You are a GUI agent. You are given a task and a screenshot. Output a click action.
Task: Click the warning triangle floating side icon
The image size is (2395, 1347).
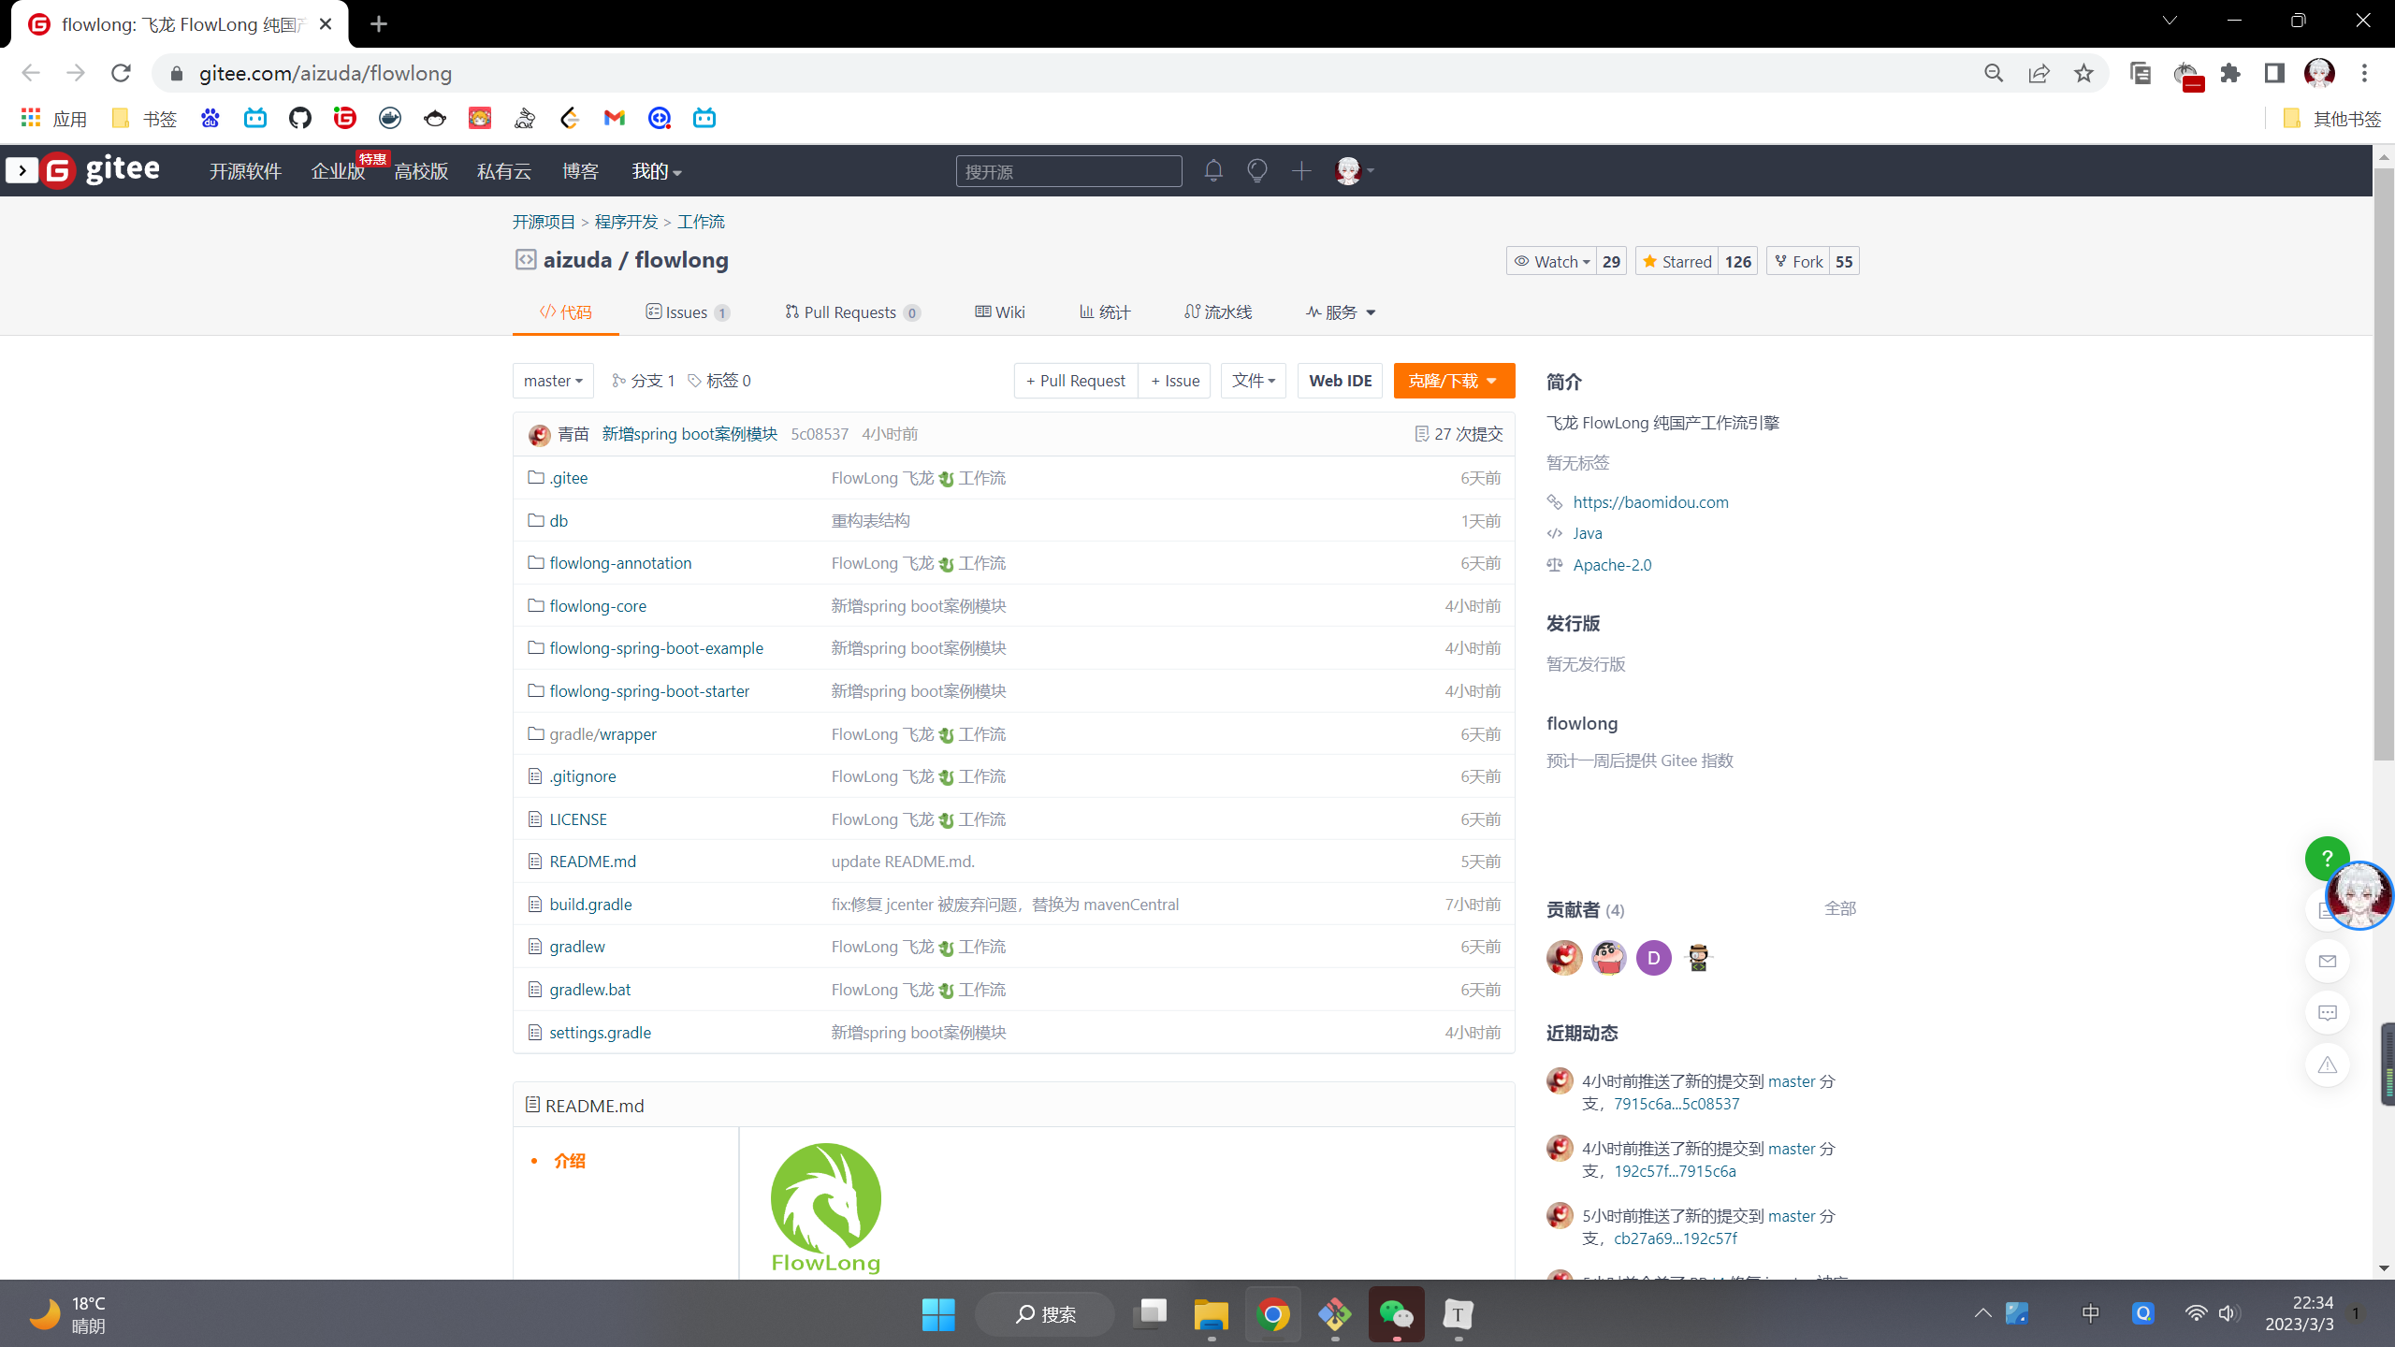pos(2328,1065)
